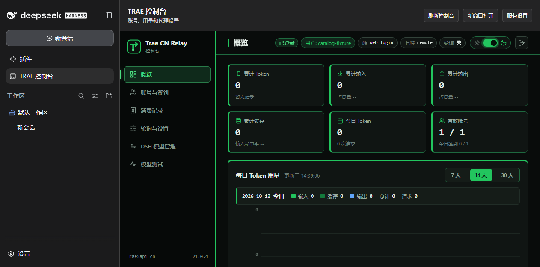Select the 30 天 range
Screen dimensions: 540x267
point(507,175)
